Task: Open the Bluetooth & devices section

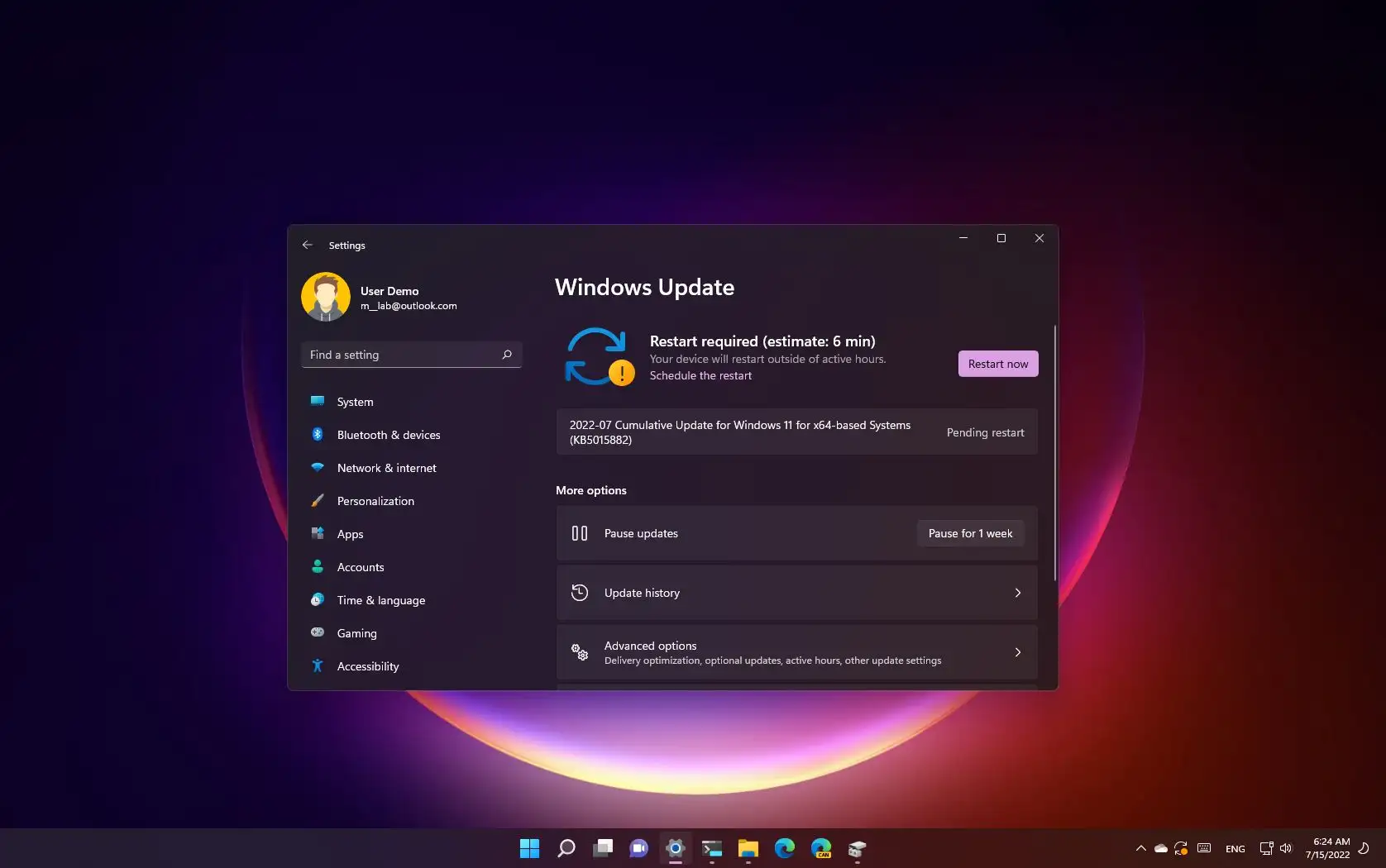Action: point(388,435)
